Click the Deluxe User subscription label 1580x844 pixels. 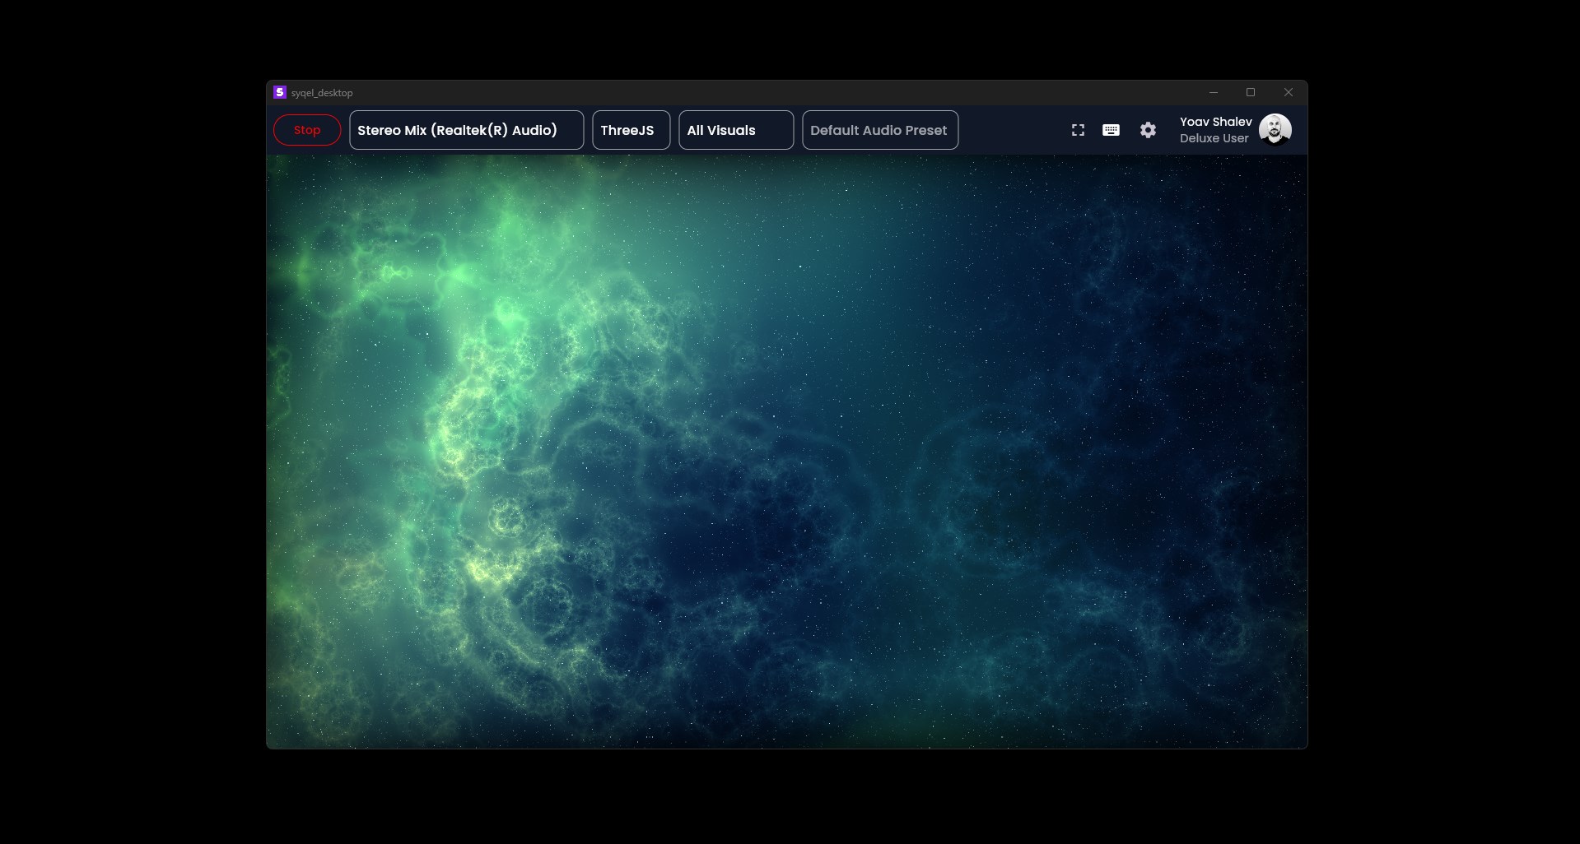click(1213, 137)
